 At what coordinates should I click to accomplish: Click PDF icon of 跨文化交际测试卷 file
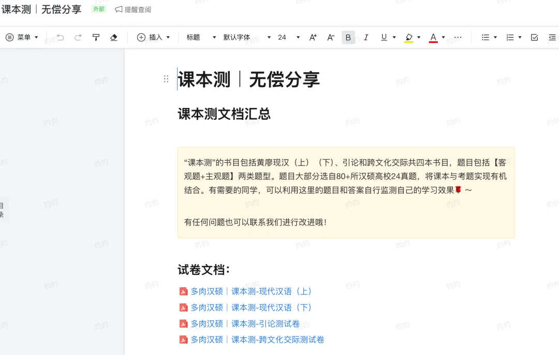tap(183, 339)
